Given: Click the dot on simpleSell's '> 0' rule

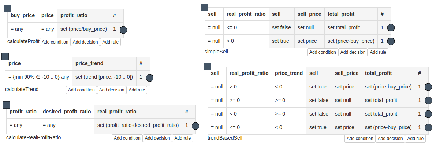Looking at the screenshot, I should [x=391, y=41].
